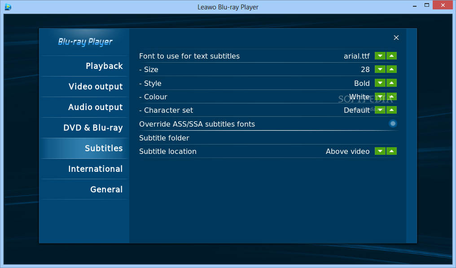Decrease subtitle Size with down arrow
Image resolution: width=456 pixels, height=268 pixels.
(x=380, y=69)
